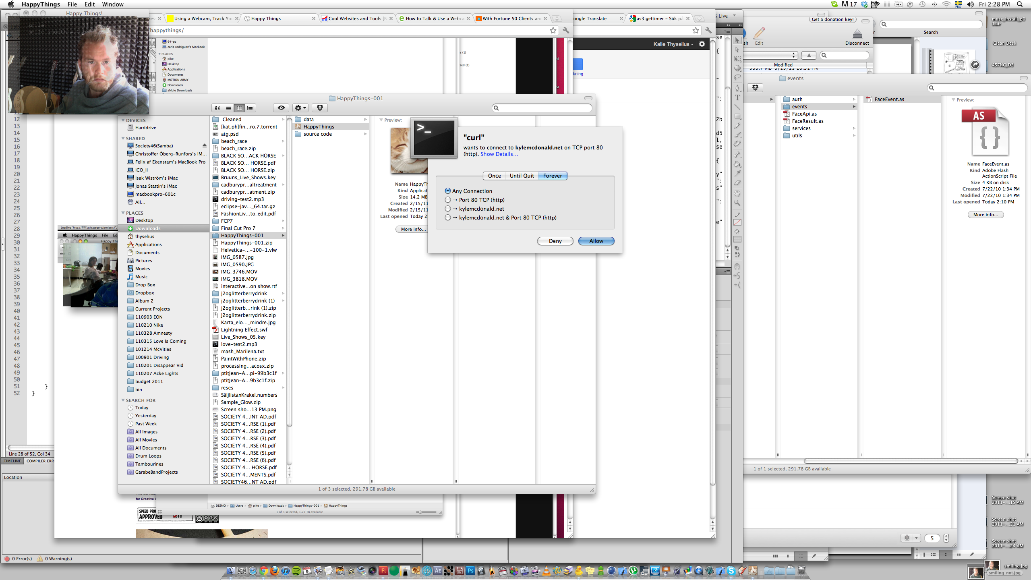This screenshot has height=580, width=1031.
Task: Collapse the SEARCH FOR sidebar section
Action: (123, 400)
